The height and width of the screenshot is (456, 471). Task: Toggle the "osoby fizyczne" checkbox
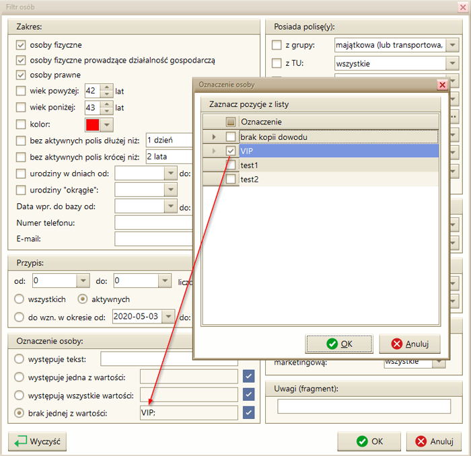tap(21, 45)
